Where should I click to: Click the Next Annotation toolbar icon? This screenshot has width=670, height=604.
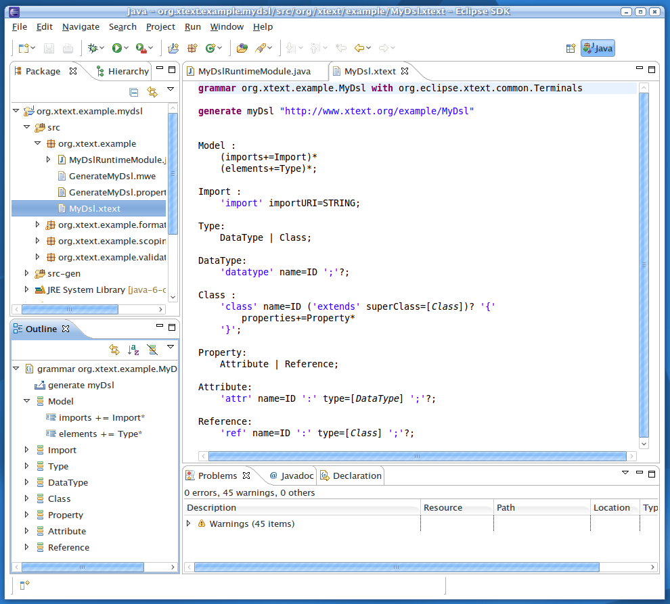click(x=291, y=48)
